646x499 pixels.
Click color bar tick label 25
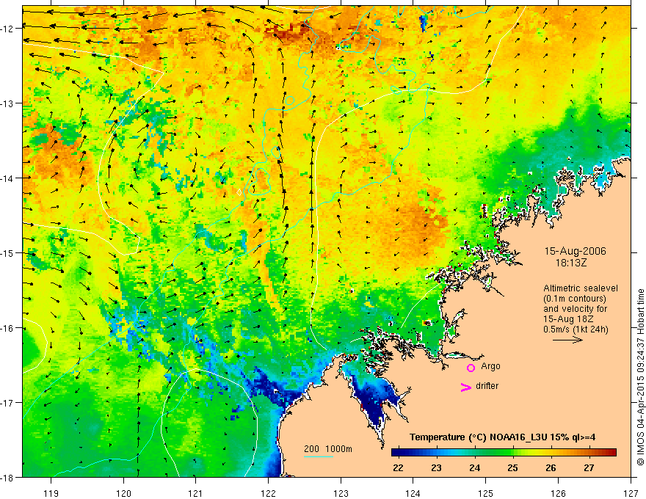click(512, 467)
